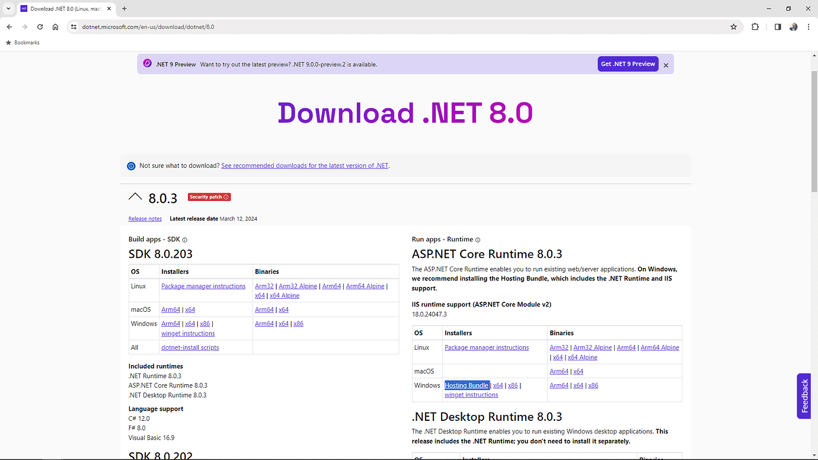The height and width of the screenshot is (460, 818).
Task: Open the browser Extensions puzzle icon
Action: click(x=755, y=27)
